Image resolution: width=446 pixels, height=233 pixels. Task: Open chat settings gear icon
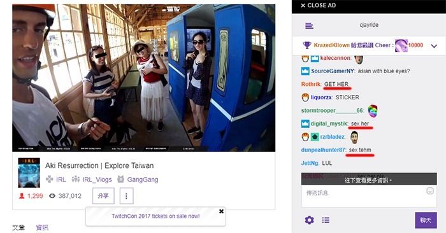(x=310, y=220)
